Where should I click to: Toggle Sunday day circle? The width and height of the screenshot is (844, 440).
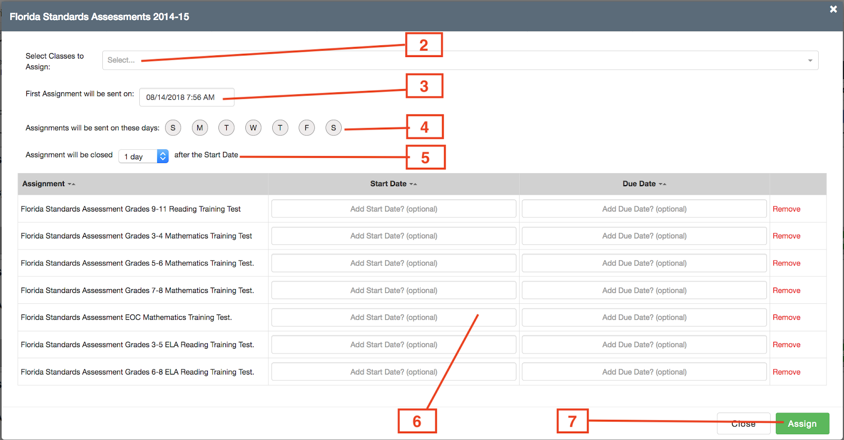(x=173, y=128)
